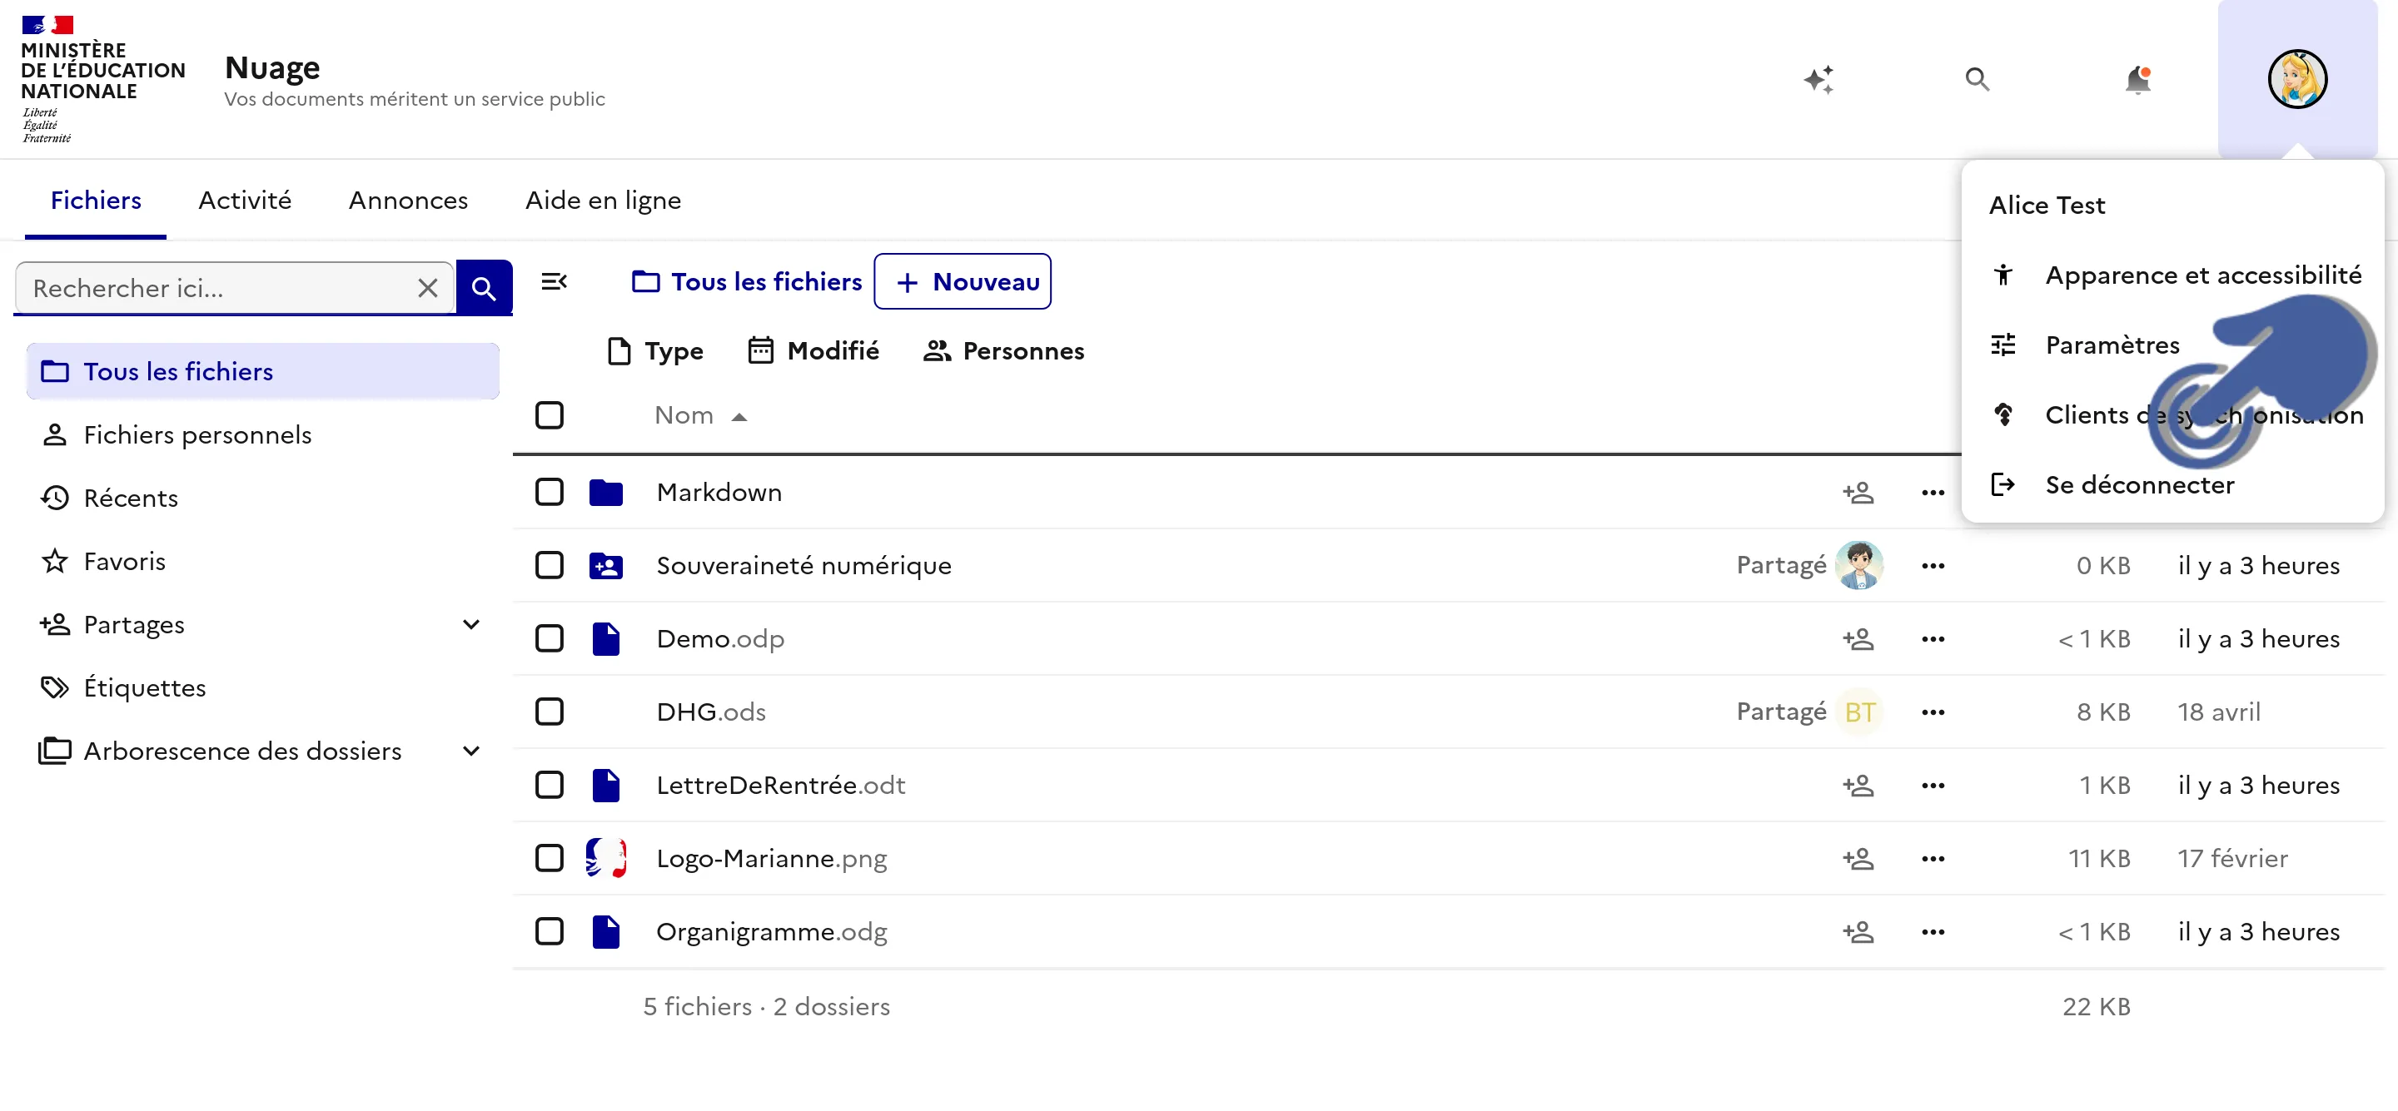Sort files by the Nom column
The height and width of the screenshot is (1111, 2398).
pyautogui.click(x=699, y=415)
